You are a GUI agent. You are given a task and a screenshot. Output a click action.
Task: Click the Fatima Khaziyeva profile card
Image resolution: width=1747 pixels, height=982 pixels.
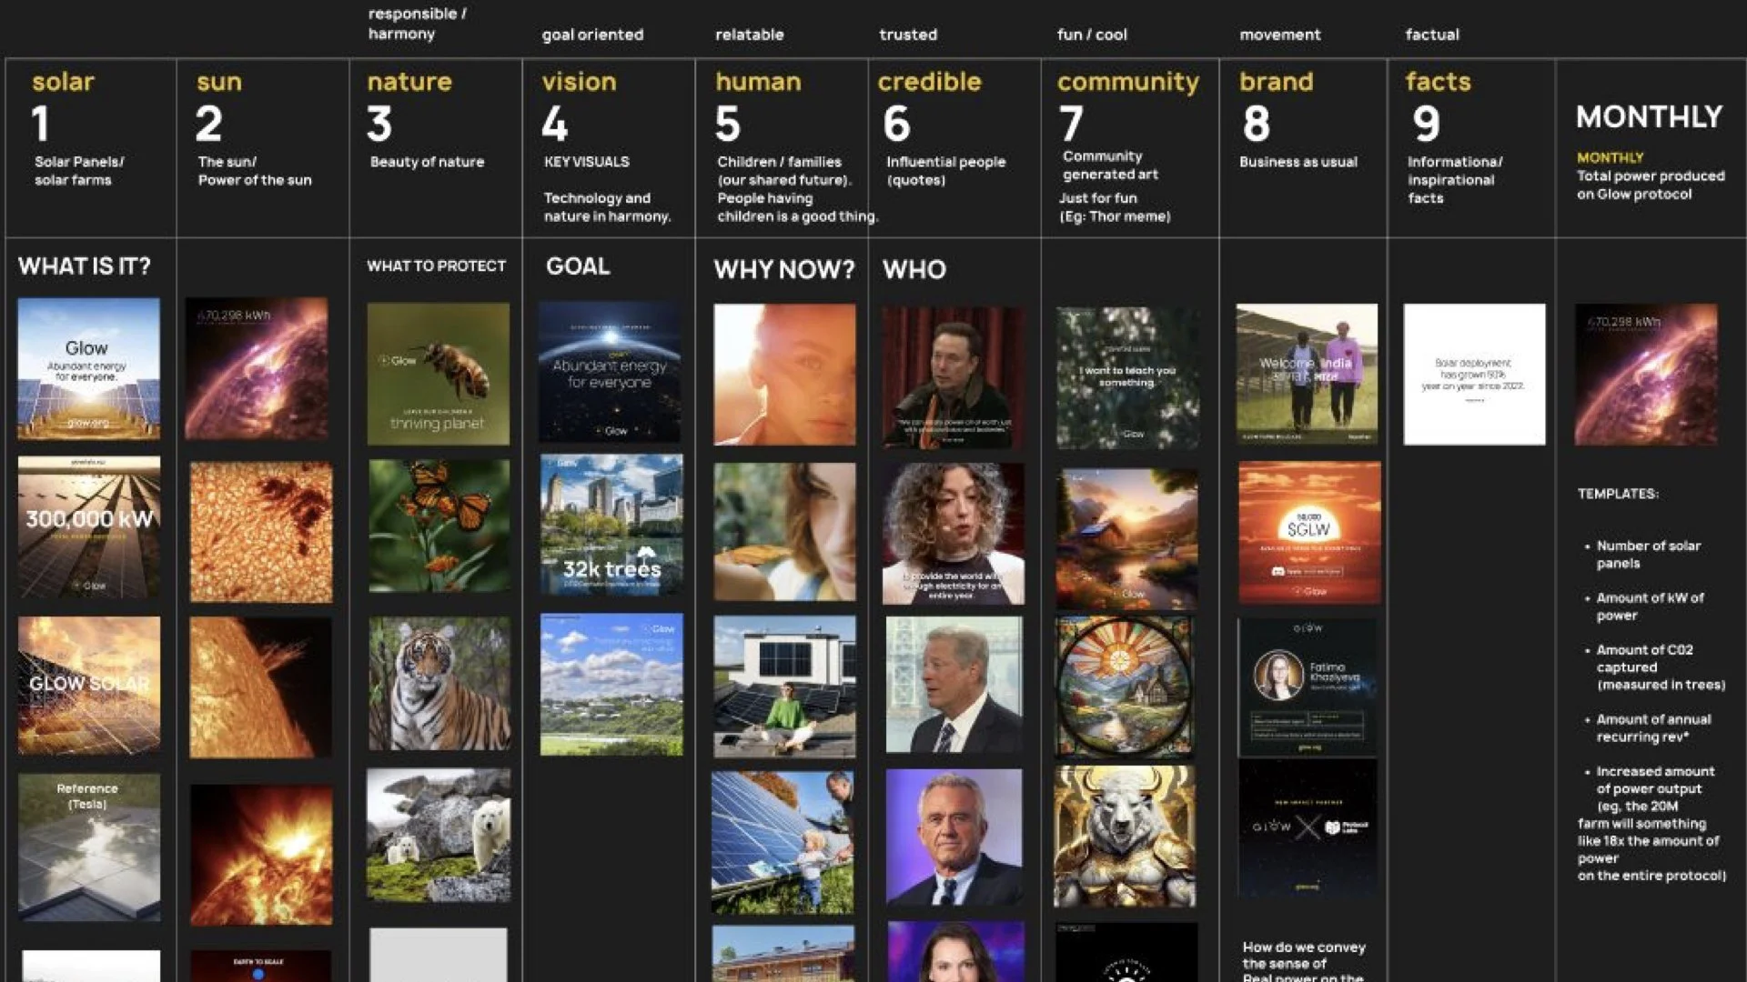click(x=1307, y=686)
